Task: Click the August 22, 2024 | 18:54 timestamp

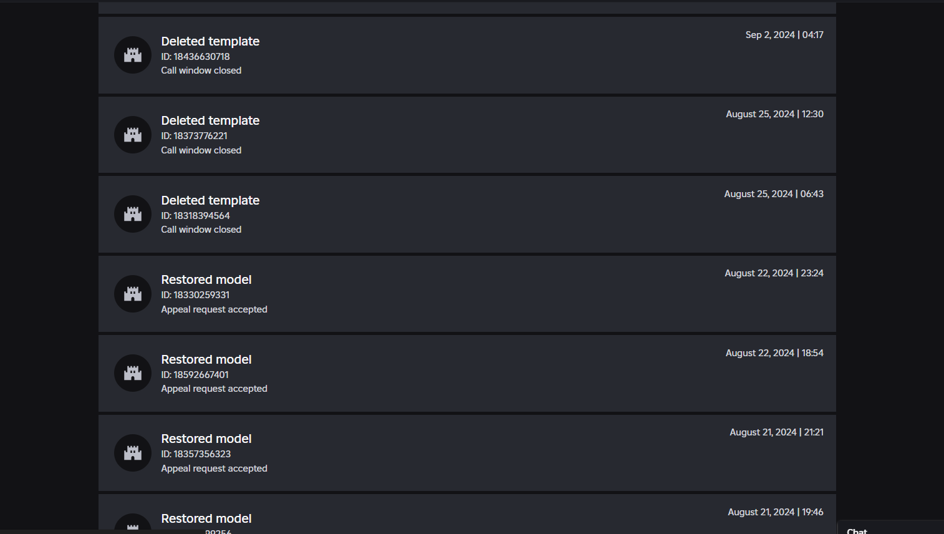Action: click(x=774, y=352)
